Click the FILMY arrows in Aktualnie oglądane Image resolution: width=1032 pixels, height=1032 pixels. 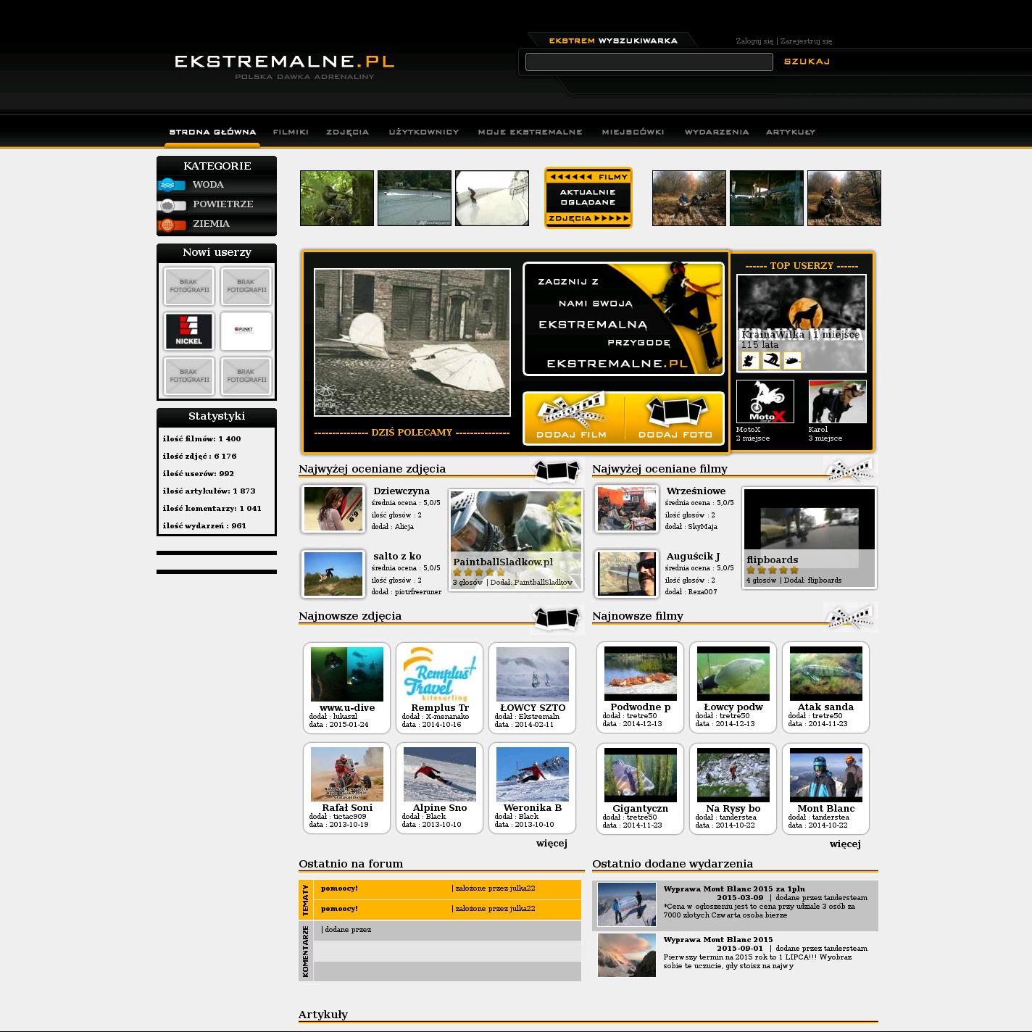pyautogui.click(x=588, y=177)
